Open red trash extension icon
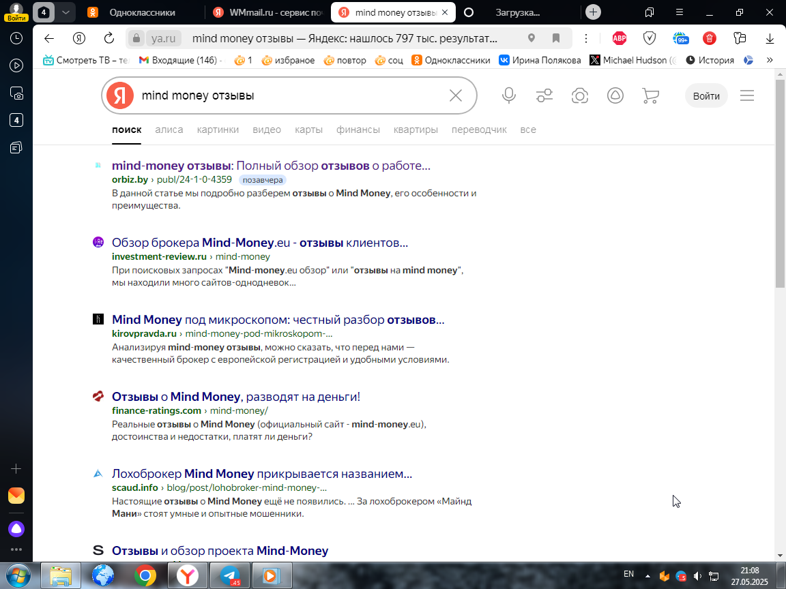The image size is (786, 589). pyautogui.click(x=710, y=38)
